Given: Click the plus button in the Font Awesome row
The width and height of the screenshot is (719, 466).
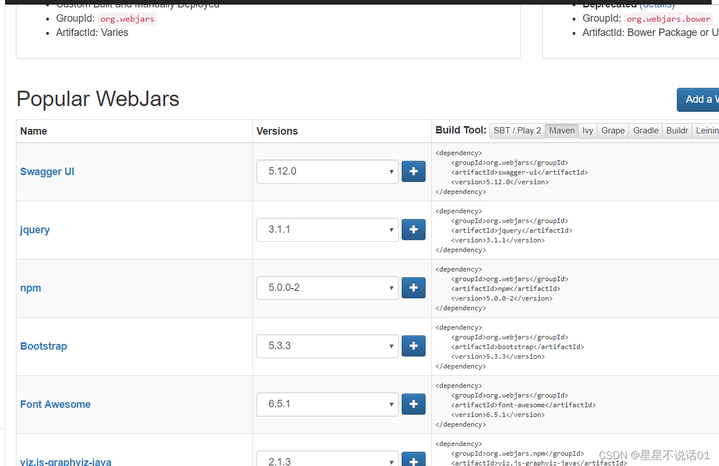Looking at the screenshot, I should point(414,404).
